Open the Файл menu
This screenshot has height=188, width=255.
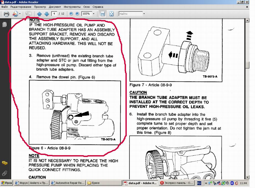[4, 7]
